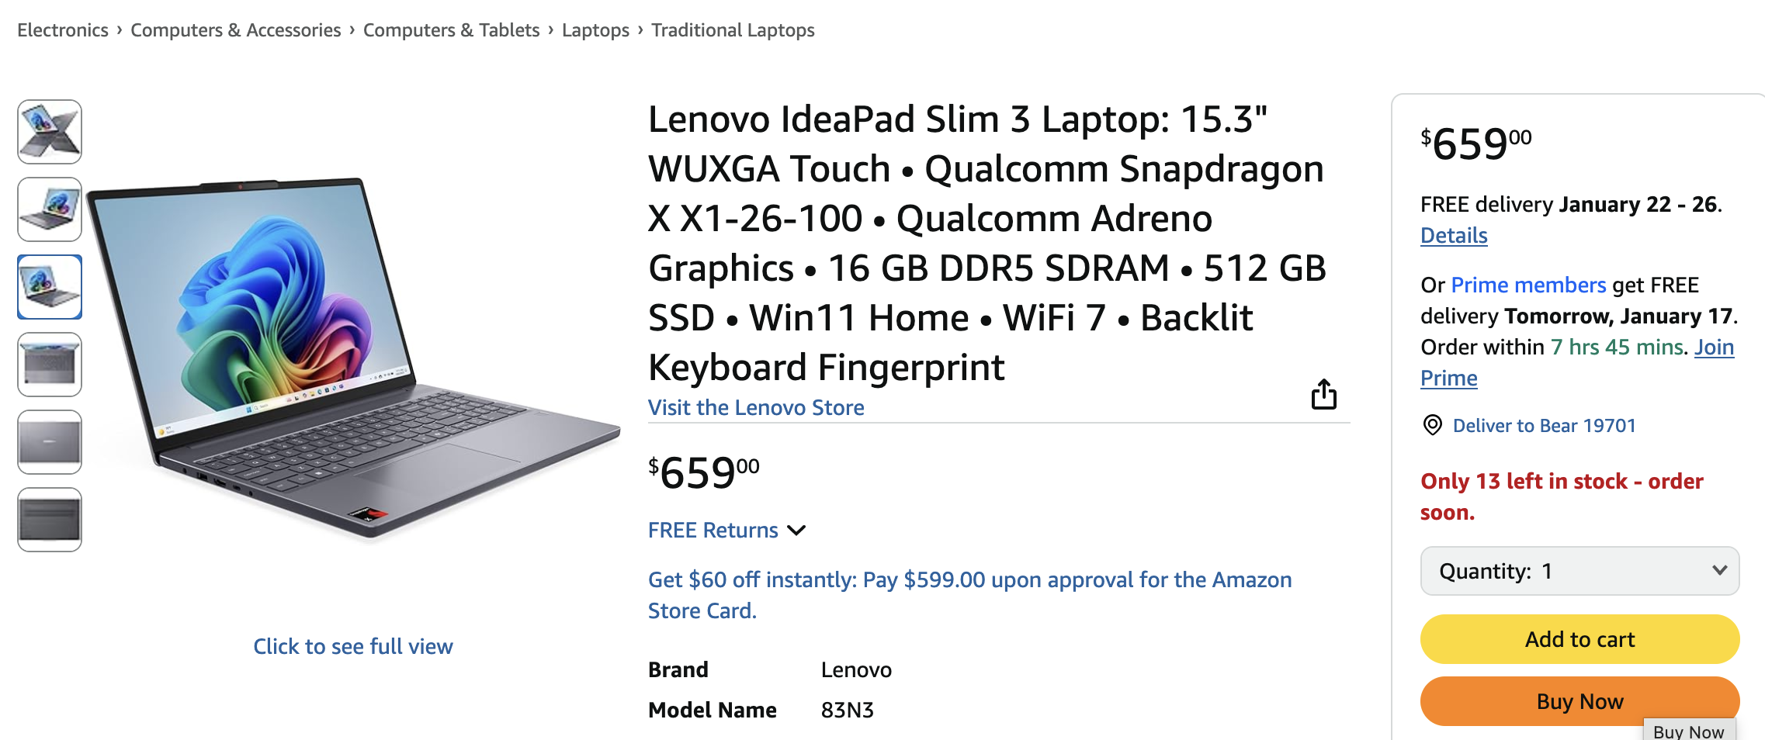Select the closed lid thumbnail image
The image size is (1765, 740).
click(x=50, y=442)
